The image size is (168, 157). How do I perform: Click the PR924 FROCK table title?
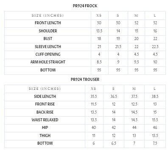pos(85,6)
